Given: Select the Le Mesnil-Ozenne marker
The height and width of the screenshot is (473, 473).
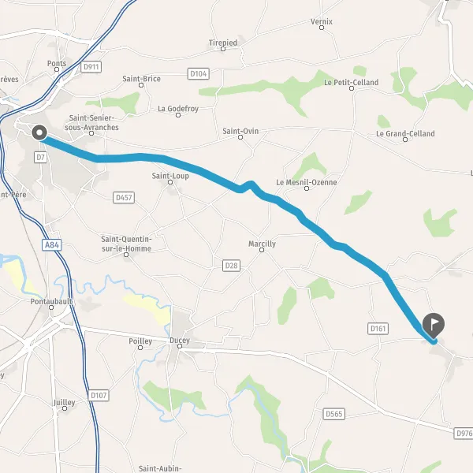Looking at the screenshot, I should (307, 188).
